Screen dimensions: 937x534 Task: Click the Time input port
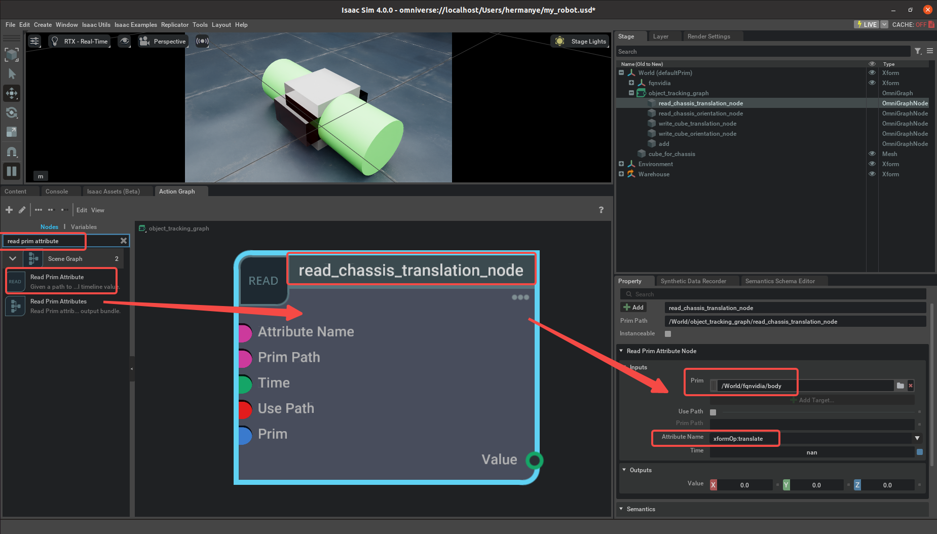(x=244, y=384)
